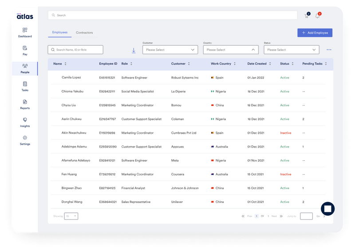The height and width of the screenshot is (251, 355).
Task: Switch to the Contractors tab
Action: (x=84, y=32)
